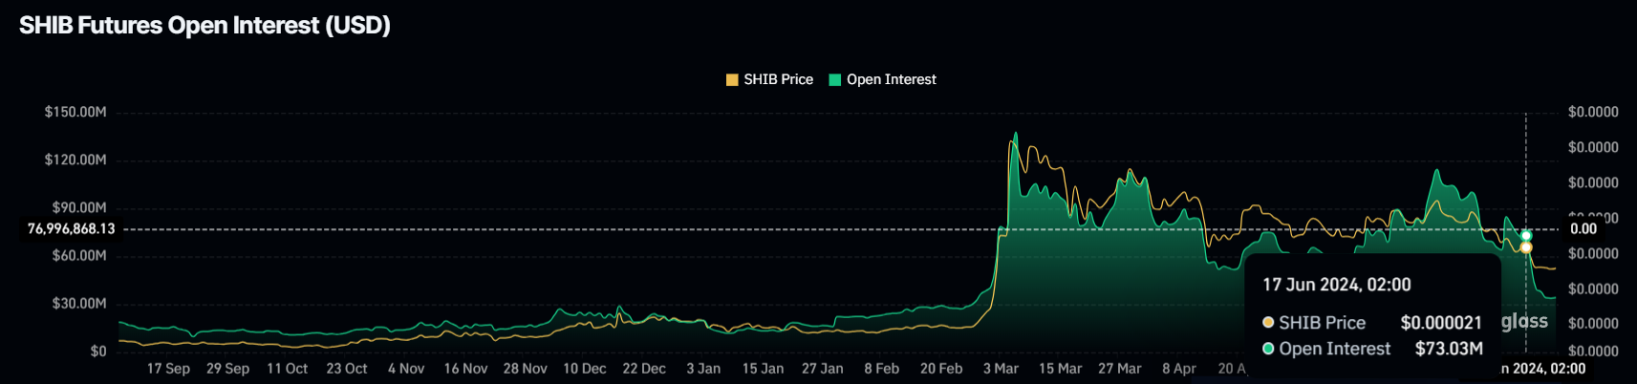This screenshot has width=1637, height=384.
Task: Click the 15 Mar date label
Action: [1060, 369]
